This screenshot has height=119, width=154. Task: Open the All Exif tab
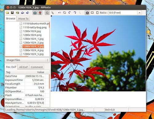23,67
